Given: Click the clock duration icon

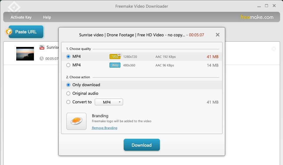Looking at the screenshot, I should [x=42, y=58].
